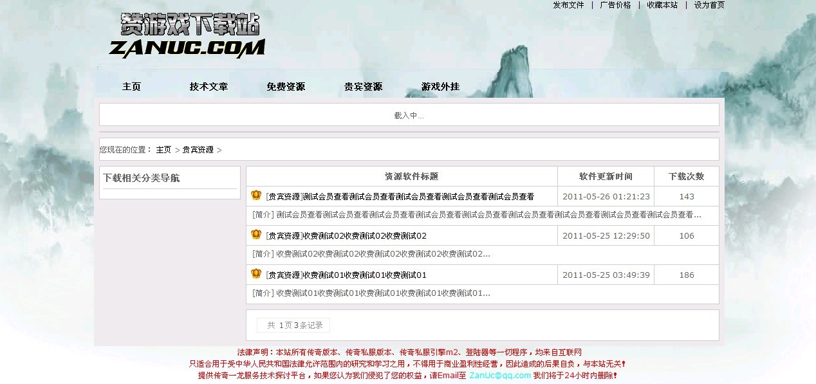Click the ZanUc@qq.com email link
The image size is (816, 384).
[500, 376]
